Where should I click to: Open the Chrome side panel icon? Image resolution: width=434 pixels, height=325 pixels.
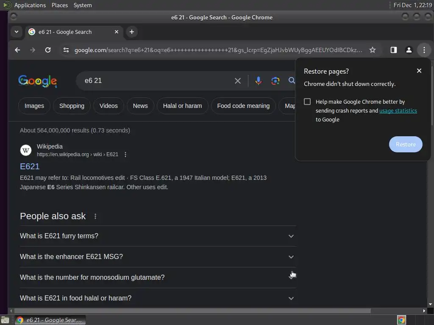click(x=394, y=50)
